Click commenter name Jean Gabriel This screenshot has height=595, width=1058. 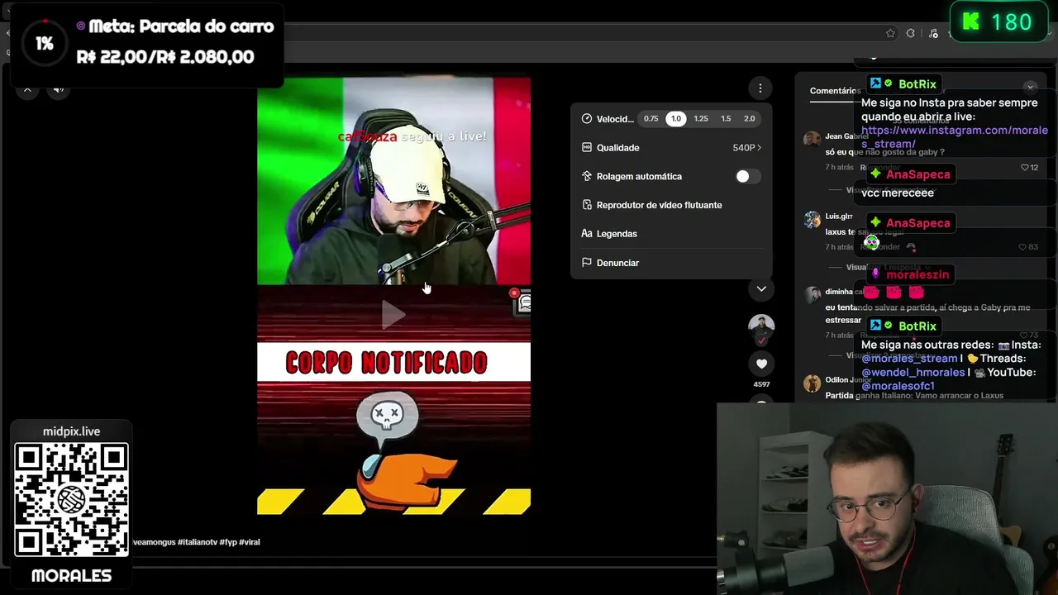pyautogui.click(x=846, y=136)
